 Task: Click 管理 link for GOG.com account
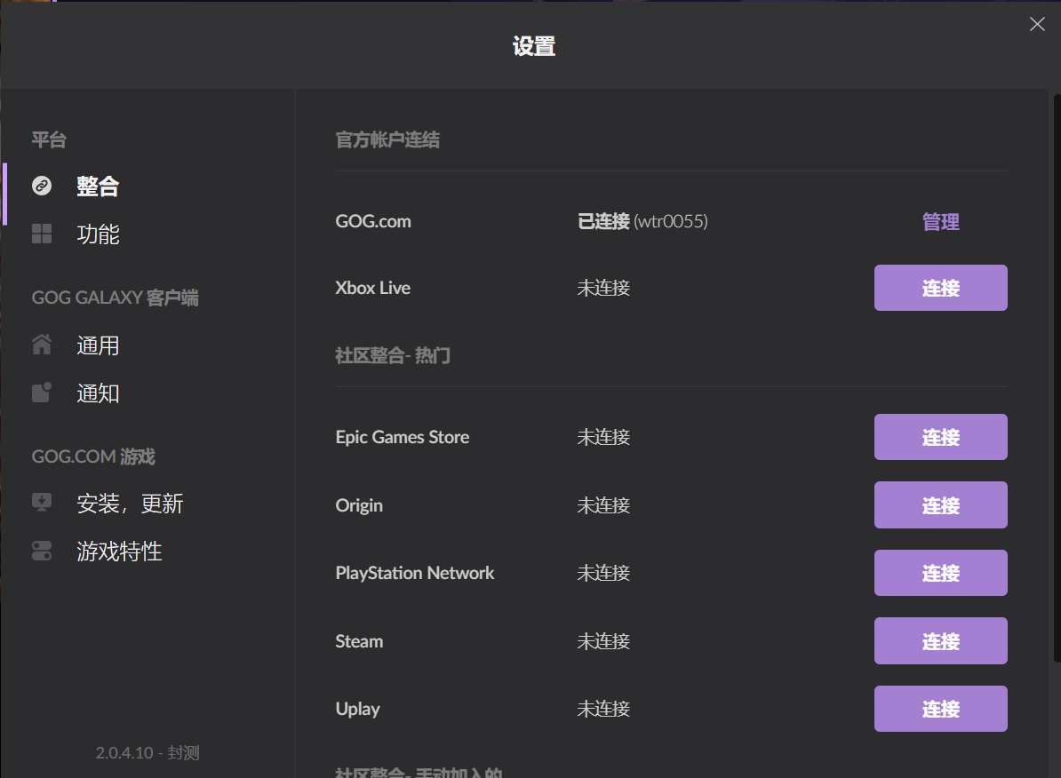click(x=940, y=222)
